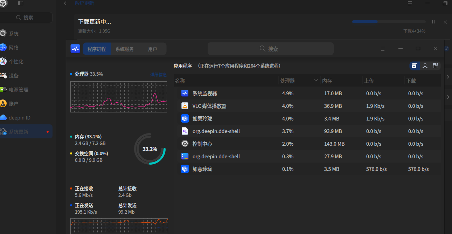
Task: Click 如意玲珑 icon in the 3.4 MB row
Action: point(185,119)
